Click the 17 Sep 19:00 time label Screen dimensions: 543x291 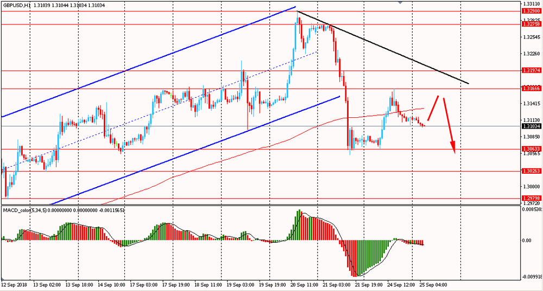176,285
